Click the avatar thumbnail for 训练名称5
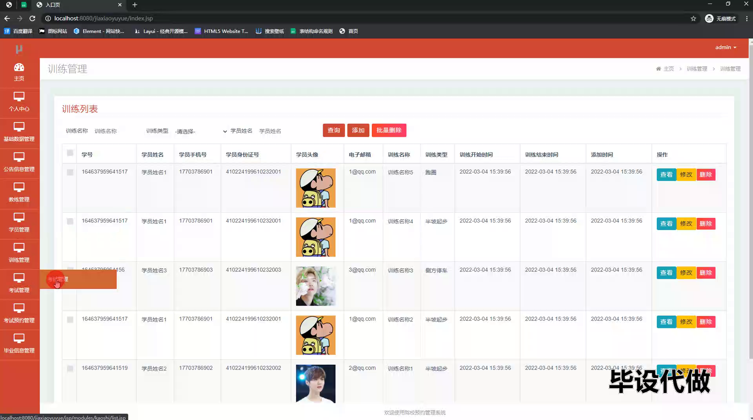The image size is (753, 420). (316, 188)
